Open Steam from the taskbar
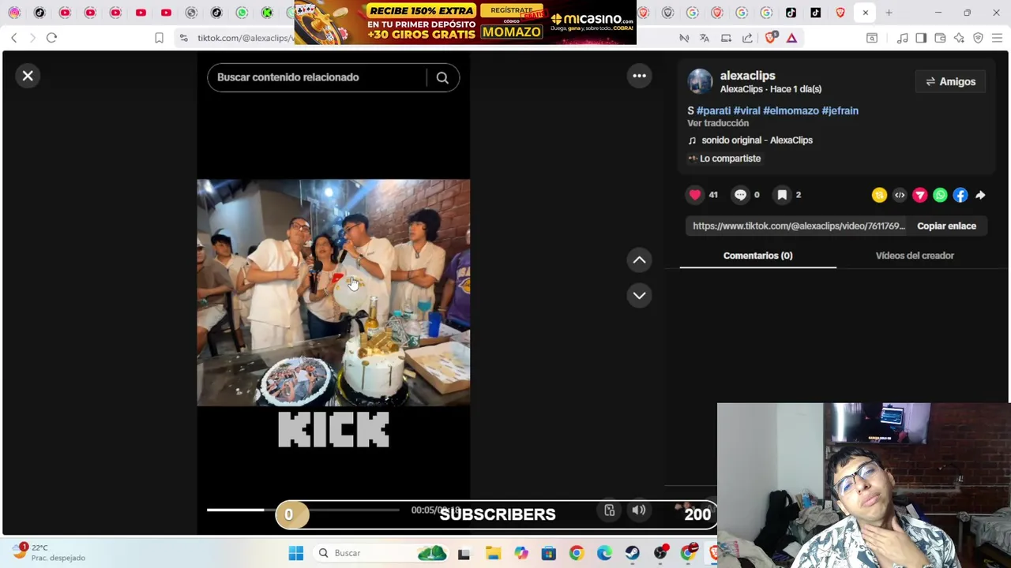This screenshot has width=1011, height=568. (632, 553)
